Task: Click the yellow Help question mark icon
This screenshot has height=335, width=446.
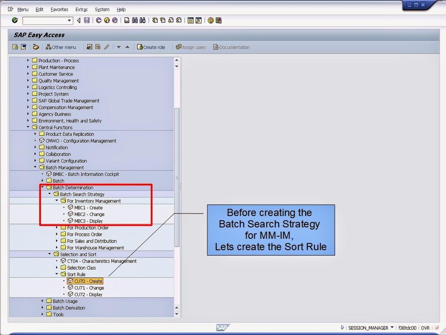Action: pyautogui.click(x=210, y=20)
